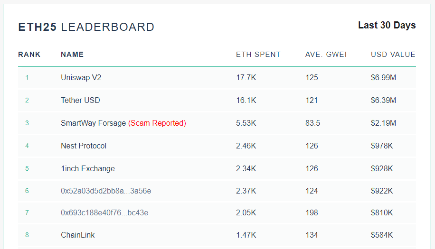Viewport: 435px width, 249px height.
Task: Click the Last 30 Days label
Action: click(x=387, y=26)
